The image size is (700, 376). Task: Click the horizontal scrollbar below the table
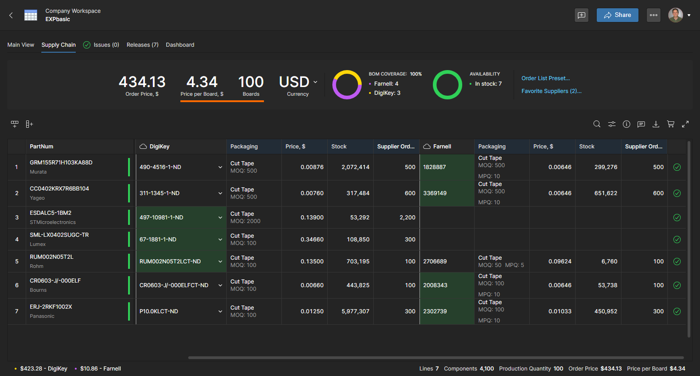coord(436,358)
